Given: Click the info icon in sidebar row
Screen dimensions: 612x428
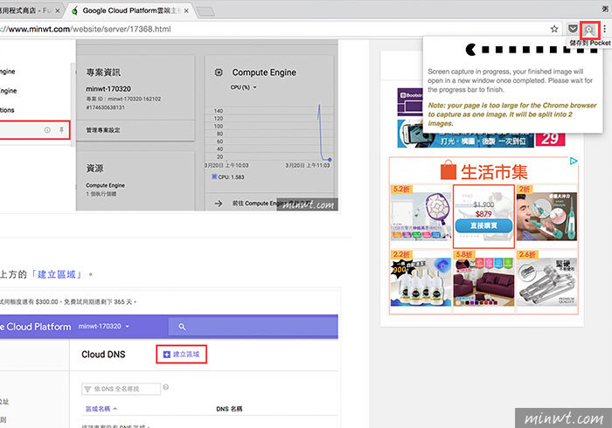Looking at the screenshot, I should 47,130.
